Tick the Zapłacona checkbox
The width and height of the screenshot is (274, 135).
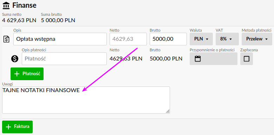246,59
